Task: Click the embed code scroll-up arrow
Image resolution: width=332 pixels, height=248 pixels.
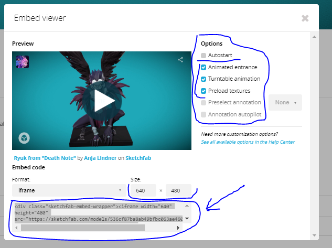Action: [x=187, y=206]
